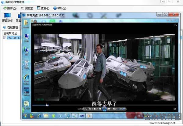Click the fast-forward button in the player
Image resolution: width=183 pixels, height=126 pixels.
(x=109, y=109)
